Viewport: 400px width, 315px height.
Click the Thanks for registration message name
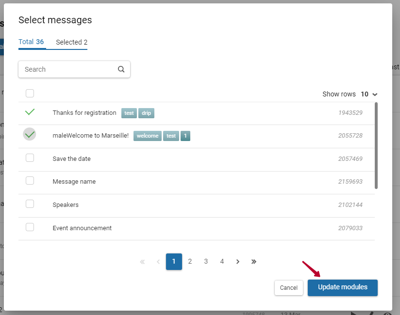coord(84,113)
